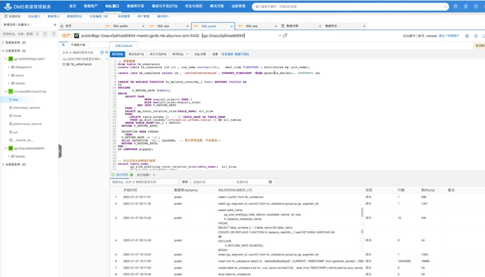Screen dimensions: 485x277
Task: Focus the table name fuzzy-match input
Action: pos(80,52)
